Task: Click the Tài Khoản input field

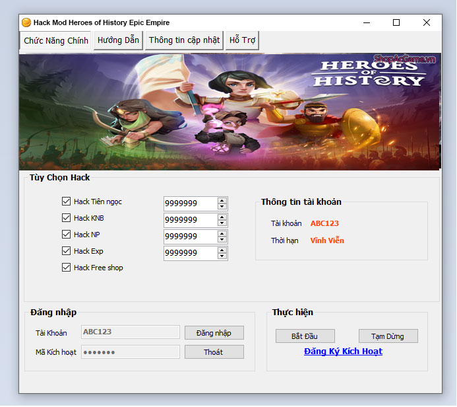Action: coord(131,332)
